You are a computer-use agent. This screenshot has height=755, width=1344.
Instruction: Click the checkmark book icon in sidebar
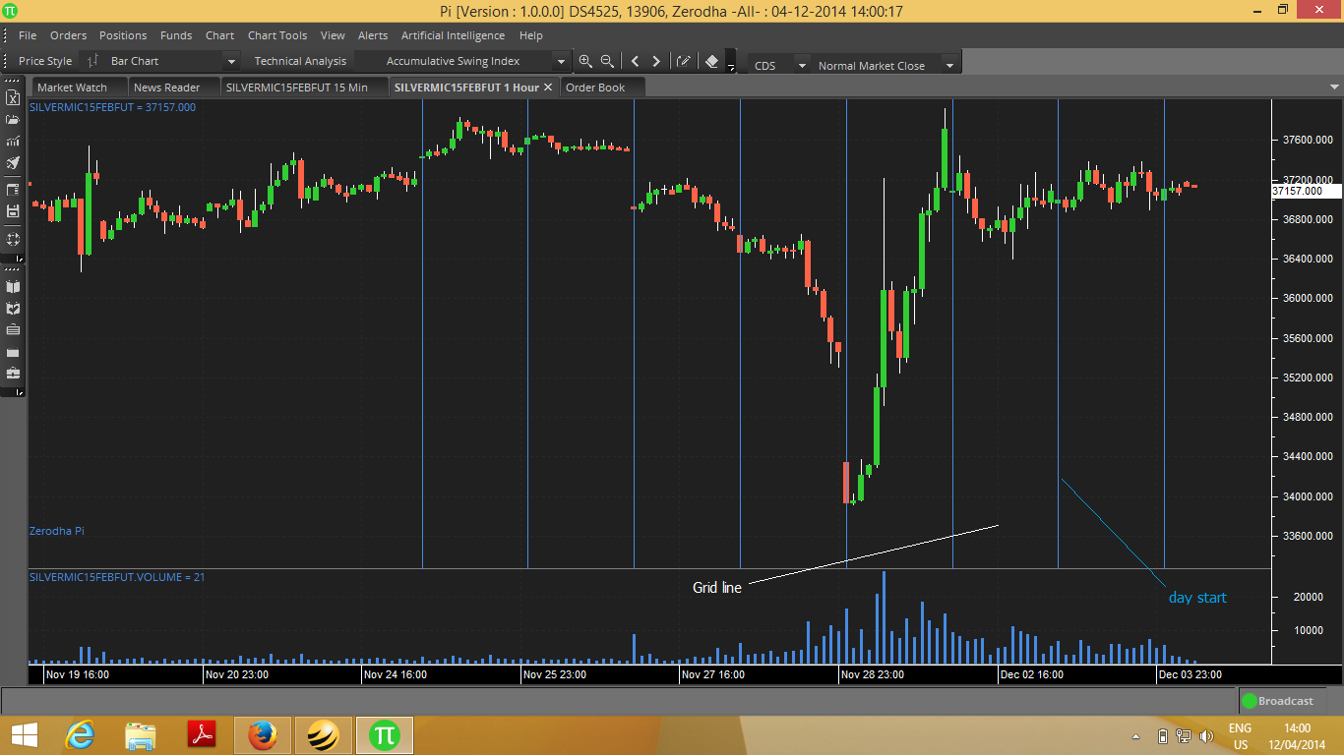coord(13,309)
